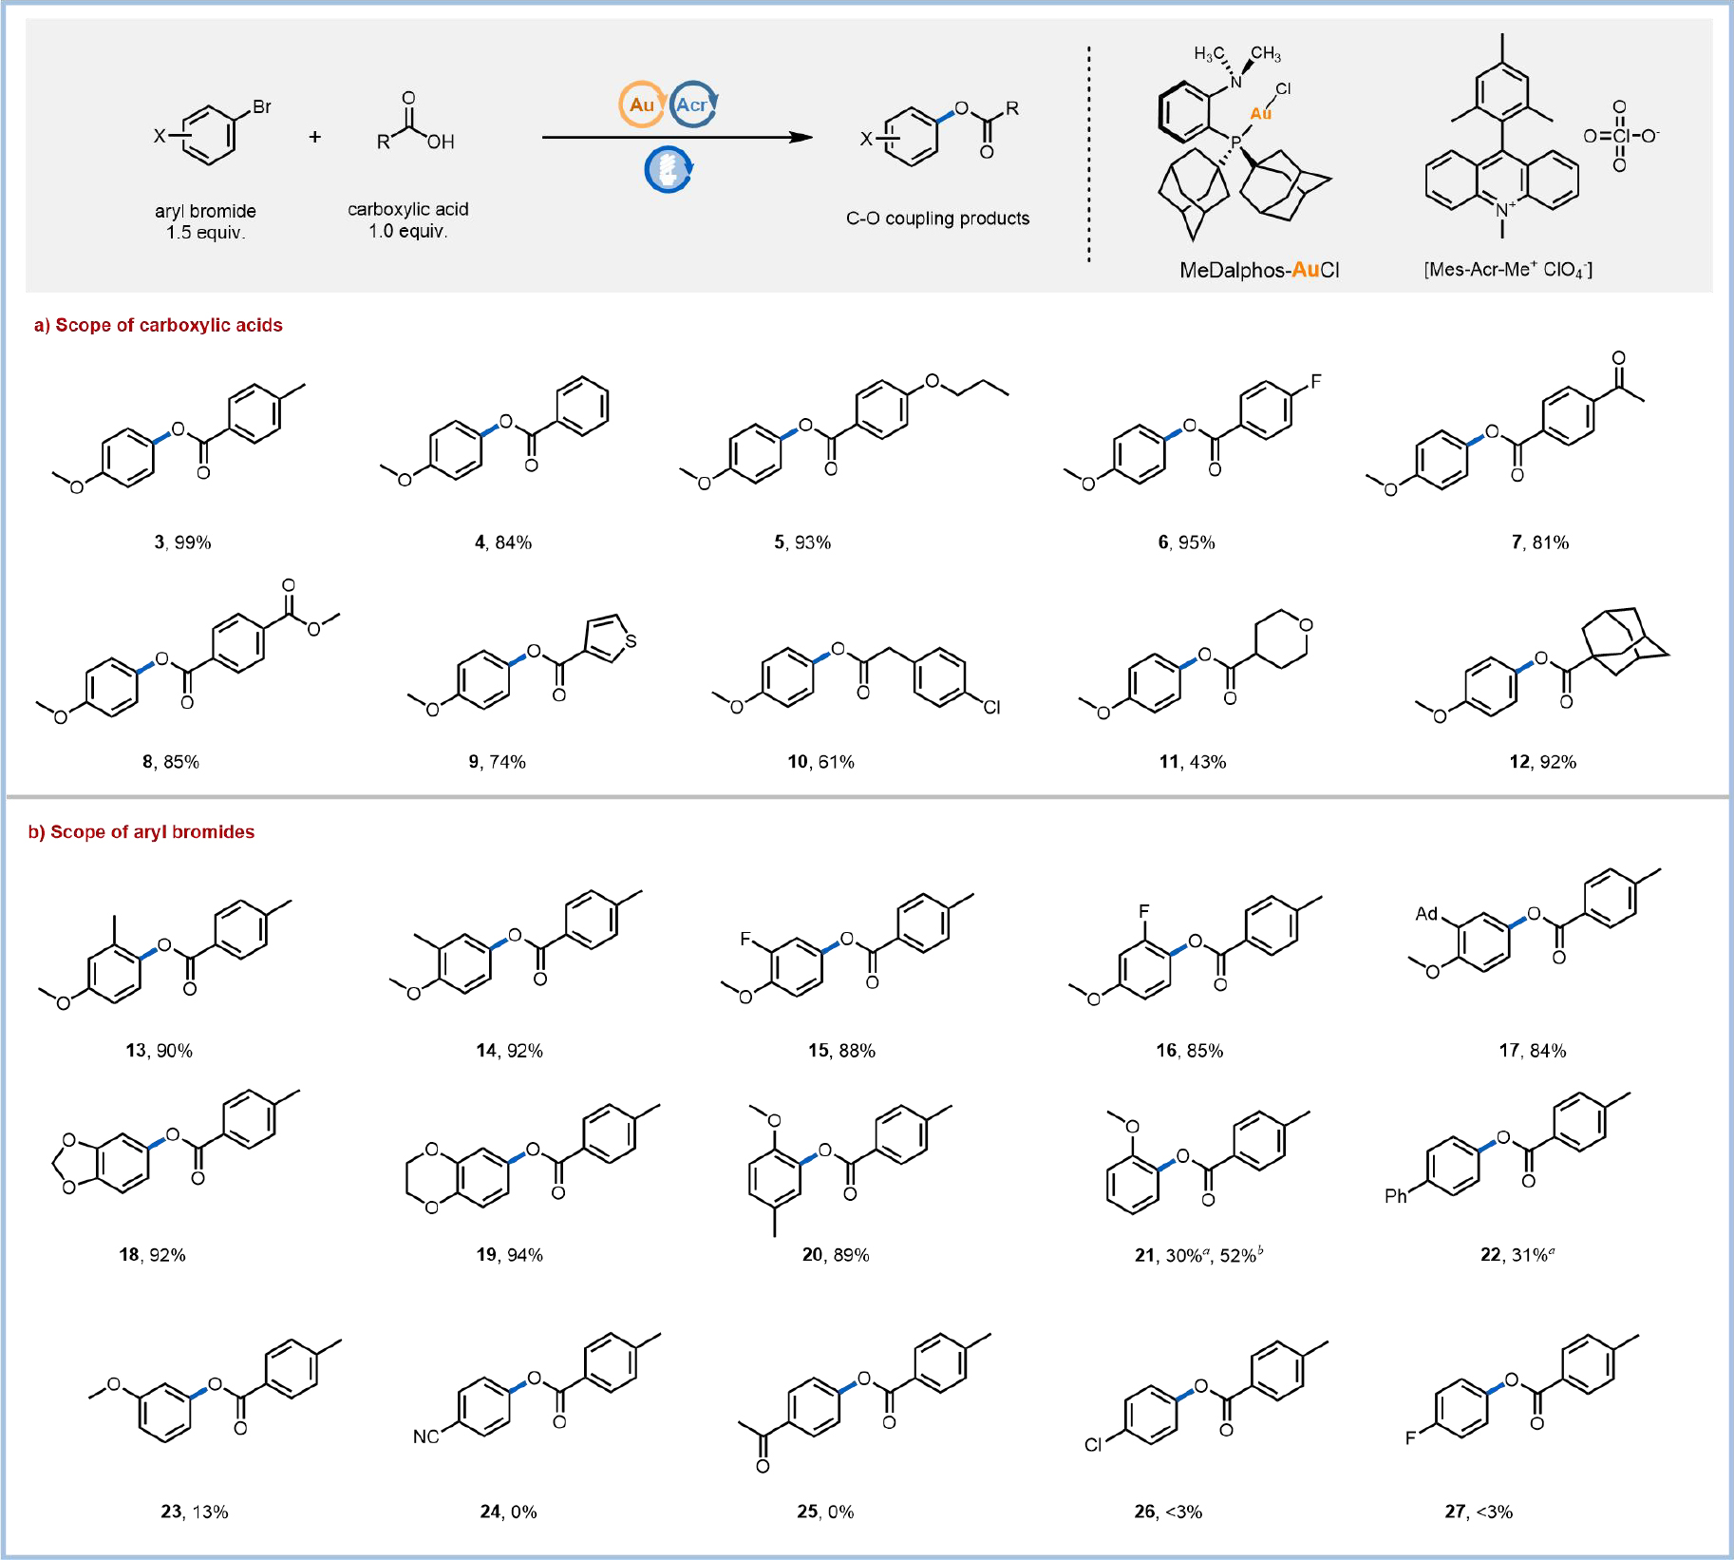
Task: Click the NC cyano group of compound 24
Action: point(425,1436)
